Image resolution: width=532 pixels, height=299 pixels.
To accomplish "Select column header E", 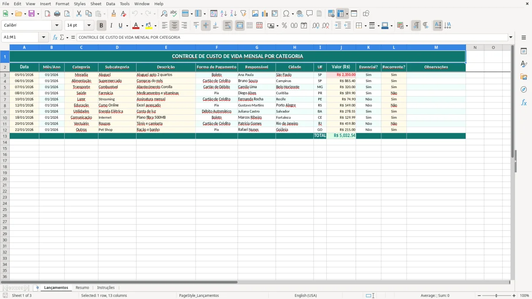I will click(166, 47).
